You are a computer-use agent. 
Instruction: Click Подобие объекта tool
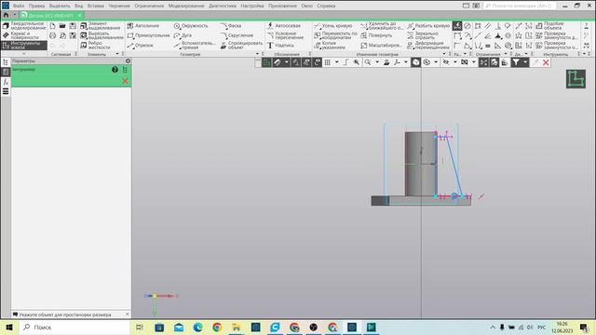(x=549, y=26)
